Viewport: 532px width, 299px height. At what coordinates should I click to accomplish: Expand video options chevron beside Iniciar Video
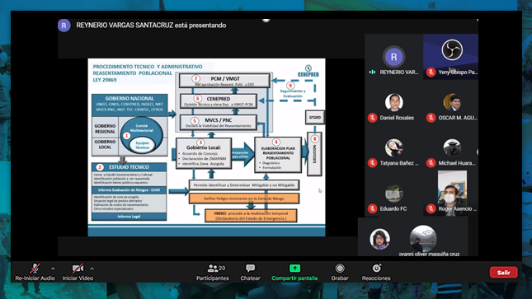click(92, 269)
